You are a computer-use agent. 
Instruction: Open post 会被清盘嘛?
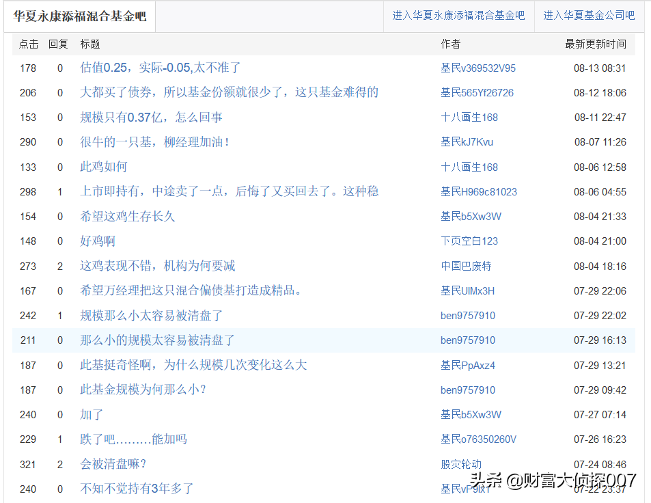pyautogui.click(x=113, y=464)
